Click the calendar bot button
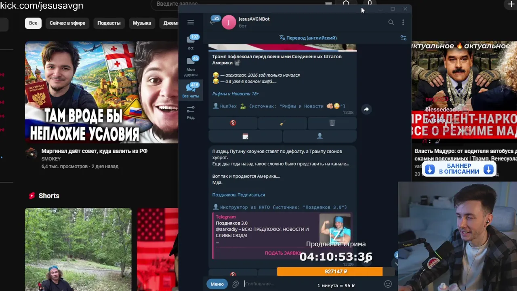The height and width of the screenshot is (291, 517). (x=245, y=136)
